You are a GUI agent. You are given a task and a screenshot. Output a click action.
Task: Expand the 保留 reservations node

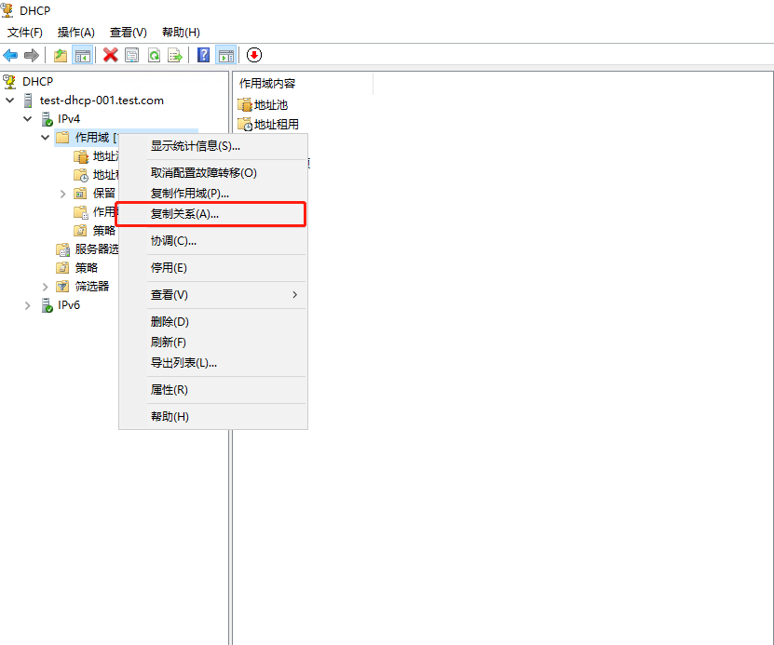pos(62,194)
